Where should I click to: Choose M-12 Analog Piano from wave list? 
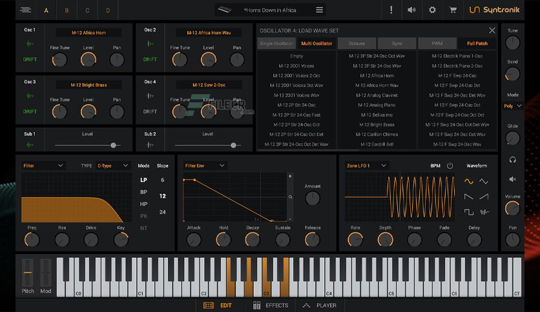pos(378,104)
